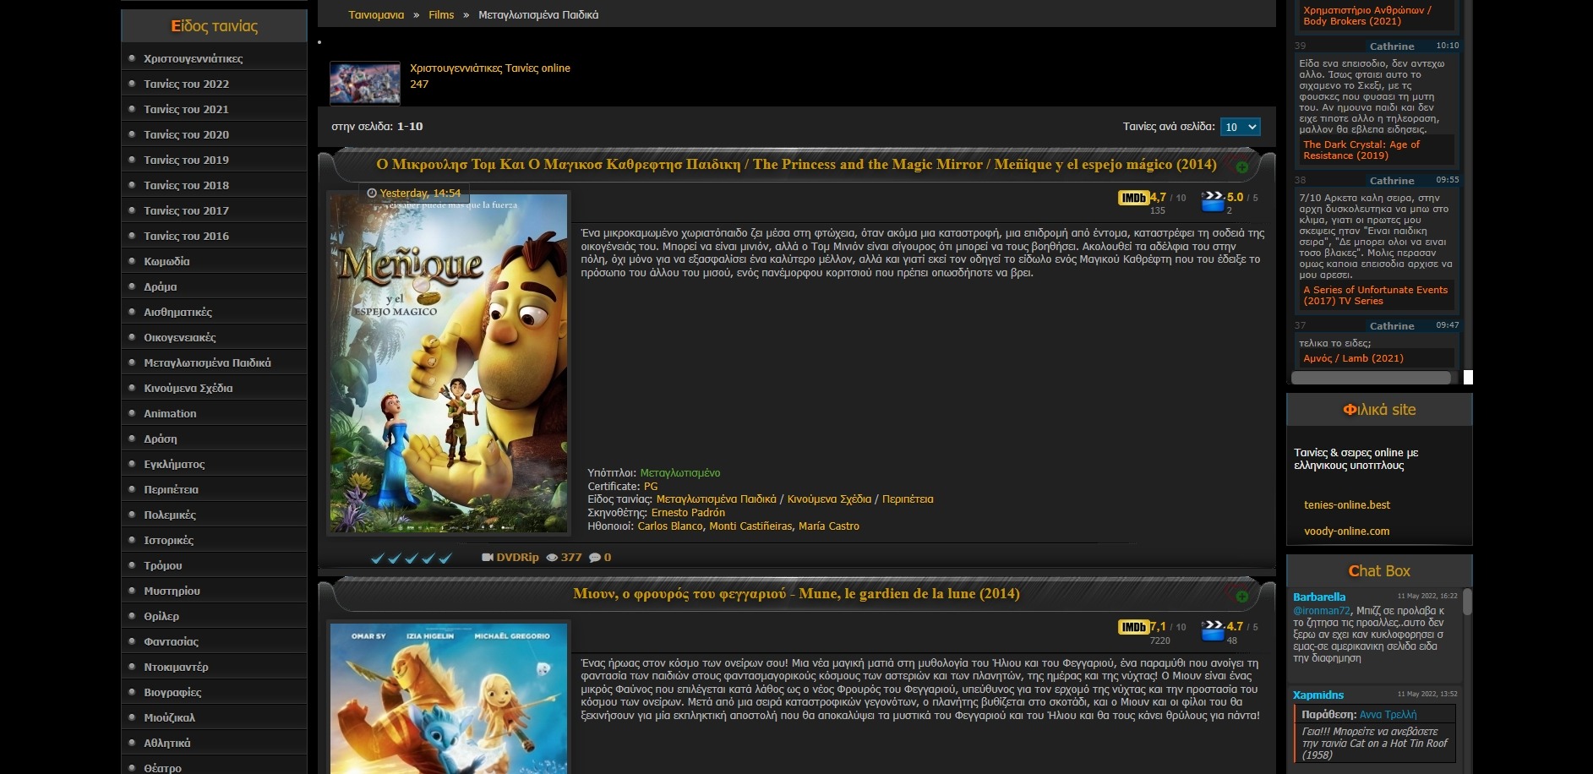
Task: Click the IMDb badge rated 7,1
Action: [x=1132, y=627]
